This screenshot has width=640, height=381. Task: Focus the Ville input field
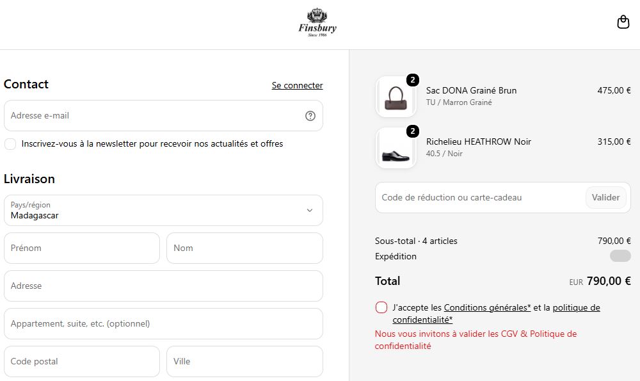[244, 361]
